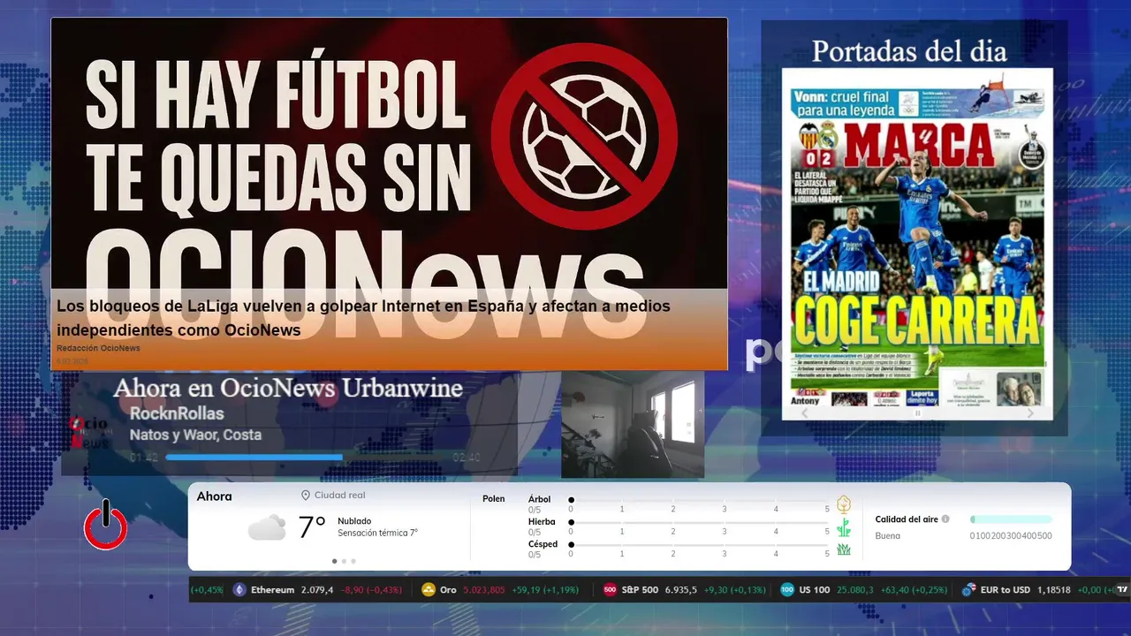Click the location pin icon by Ciudad real
1131x636 pixels.
[x=306, y=496]
